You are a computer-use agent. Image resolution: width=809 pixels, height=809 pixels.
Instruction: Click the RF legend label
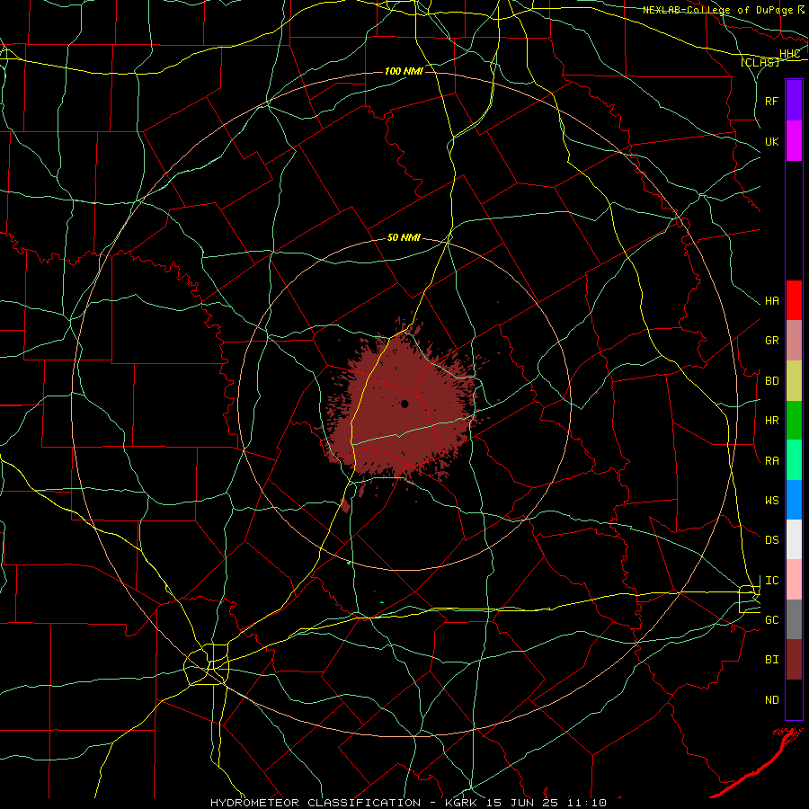coord(771,101)
